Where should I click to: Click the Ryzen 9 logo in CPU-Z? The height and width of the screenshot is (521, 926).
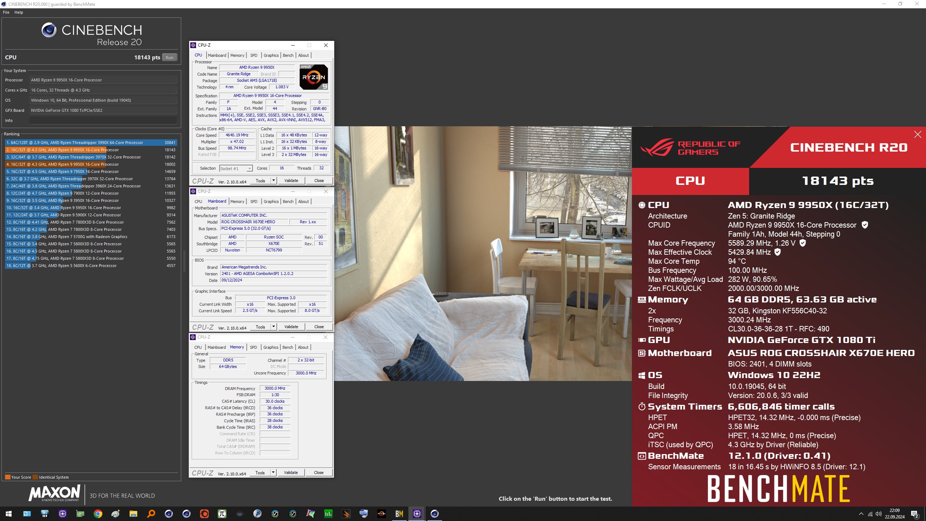pos(313,77)
